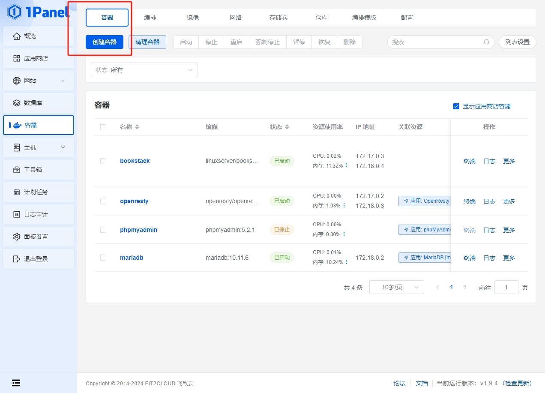Click the logout door icon
The height and width of the screenshot is (393, 545).
[17, 259]
